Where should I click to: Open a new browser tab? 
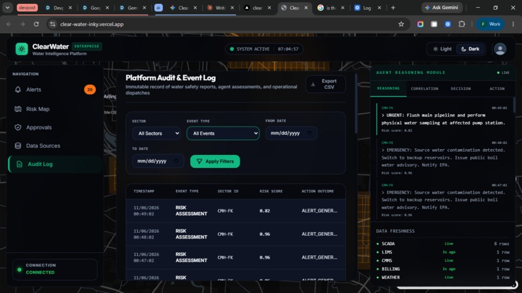(x=393, y=8)
